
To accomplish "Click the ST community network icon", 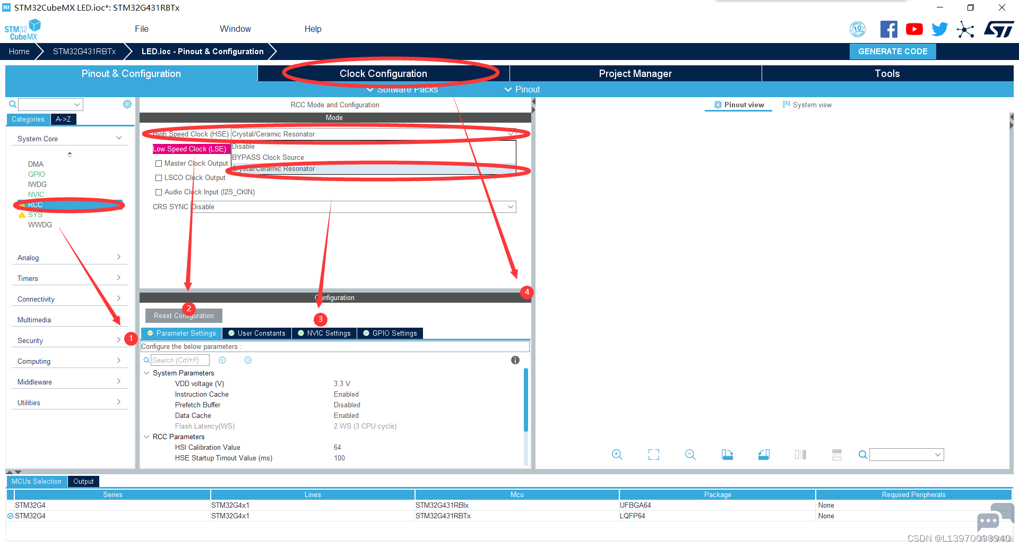I will [965, 29].
